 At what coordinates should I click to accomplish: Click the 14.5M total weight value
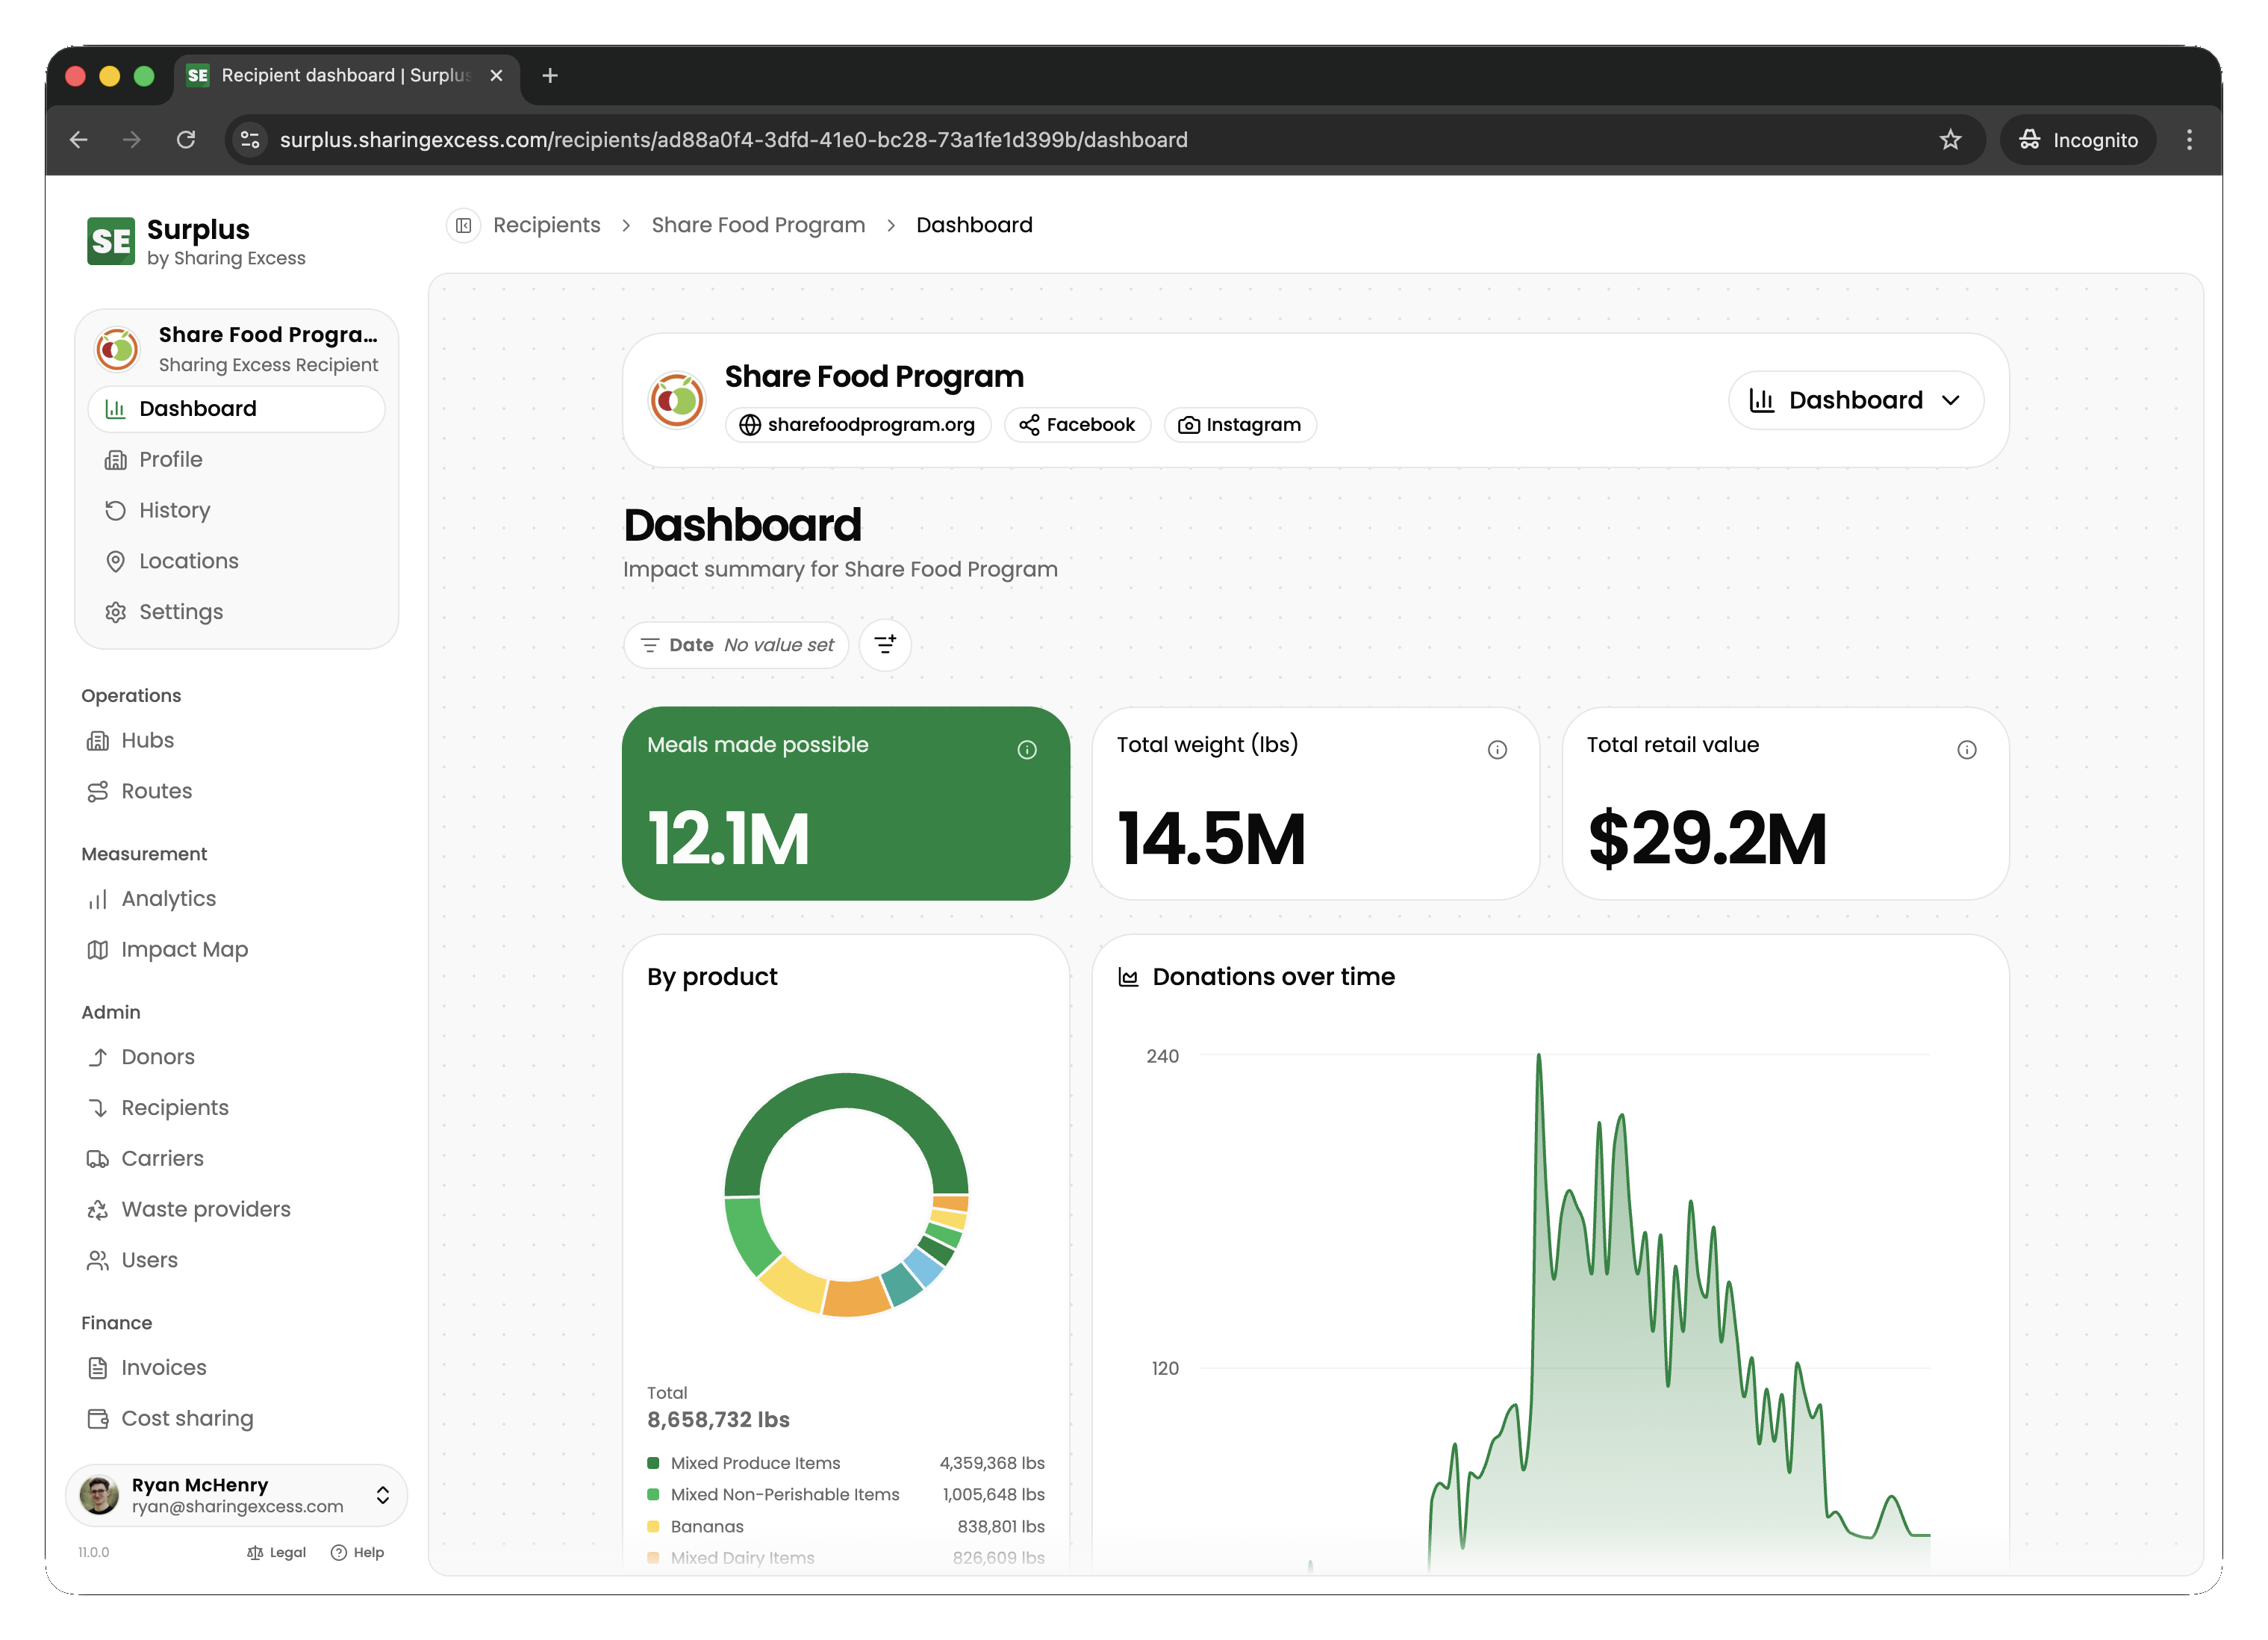tap(1211, 839)
